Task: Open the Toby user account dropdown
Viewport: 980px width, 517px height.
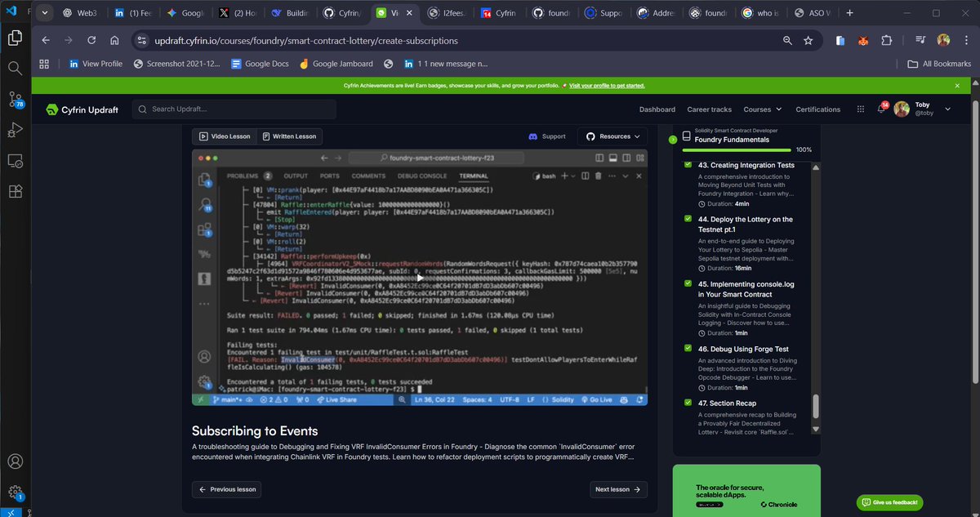Action: click(x=923, y=109)
